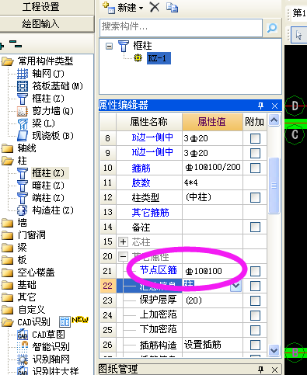307x375 pixels.
Task: Collapse row 20 property group
Action: point(123,257)
